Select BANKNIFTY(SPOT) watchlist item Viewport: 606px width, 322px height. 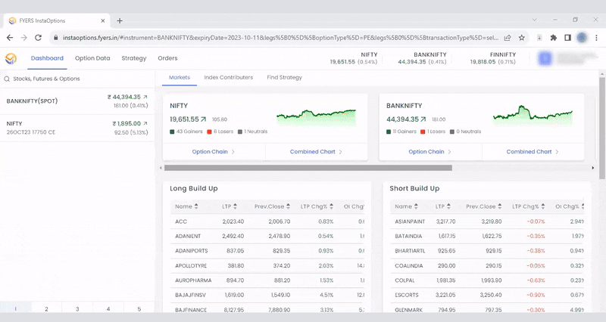(77, 101)
